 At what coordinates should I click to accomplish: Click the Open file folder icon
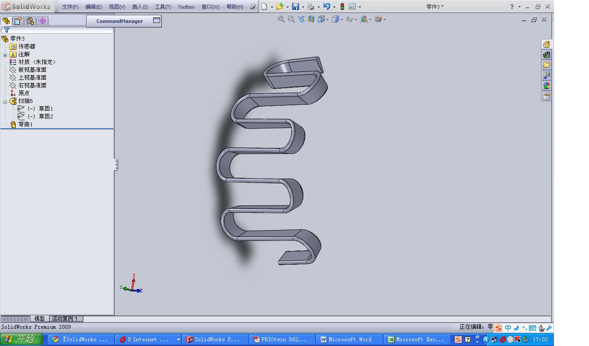(280, 6)
